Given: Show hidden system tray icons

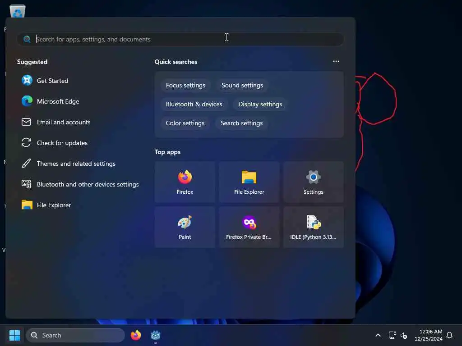Looking at the screenshot, I should (x=378, y=335).
